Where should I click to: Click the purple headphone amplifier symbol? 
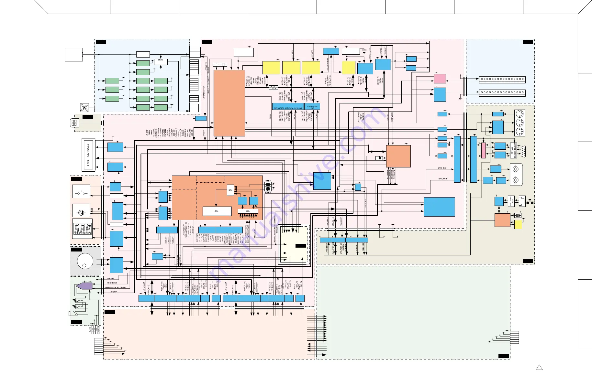[84, 286]
